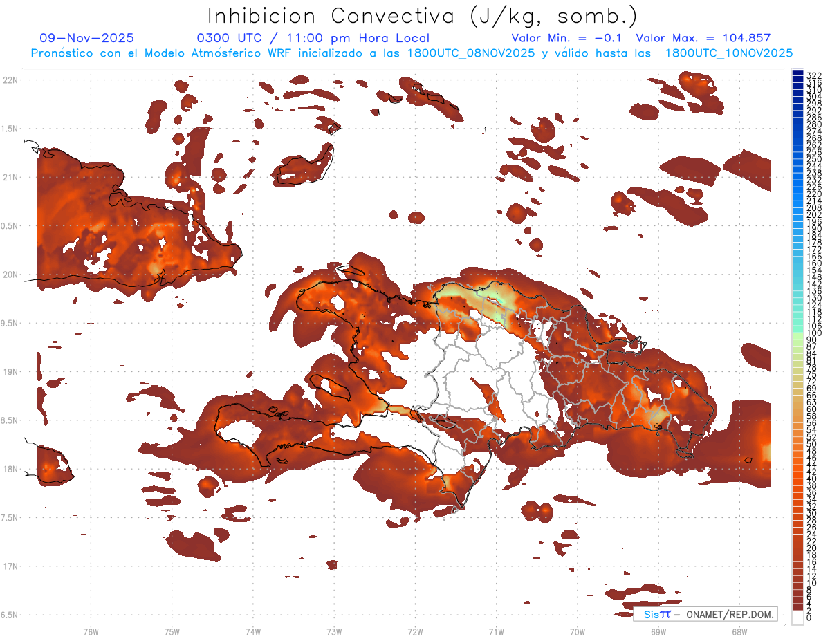Click the '68W' longitude label
The height and width of the screenshot is (641, 830).
[739, 631]
